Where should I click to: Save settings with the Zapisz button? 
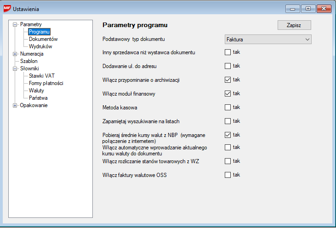coord(294,25)
